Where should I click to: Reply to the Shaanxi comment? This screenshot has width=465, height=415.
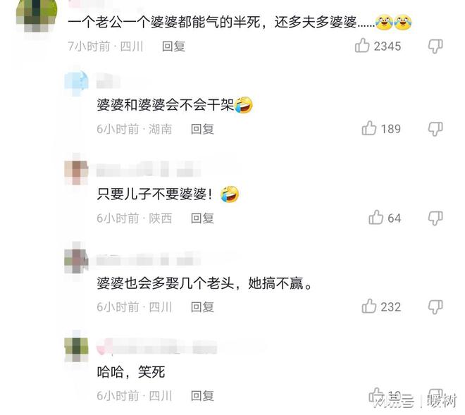click(x=202, y=218)
